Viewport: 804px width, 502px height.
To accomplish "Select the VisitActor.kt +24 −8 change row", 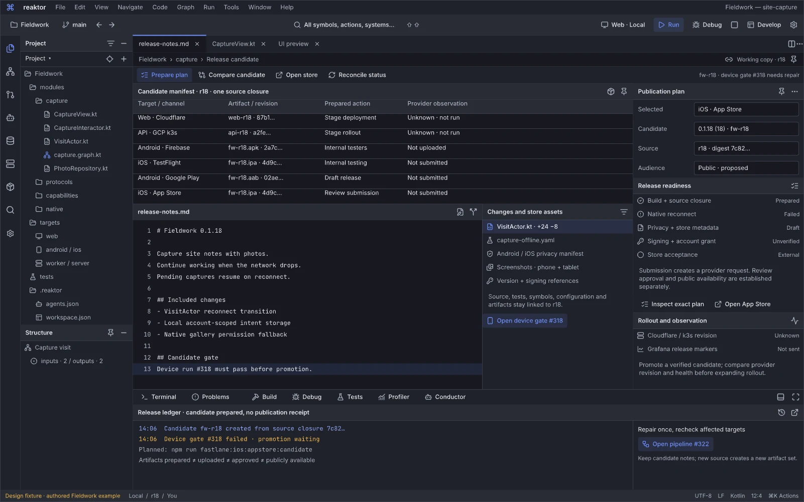I will pyautogui.click(x=557, y=227).
